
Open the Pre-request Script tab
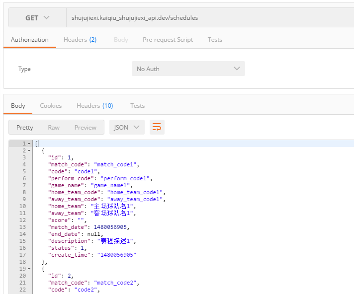(168, 40)
